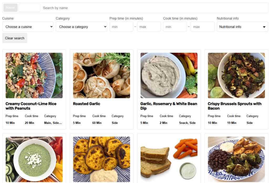Click the Brussels sprouts recipe photo
Viewport: 269px width, 183px height.
tap(236, 75)
